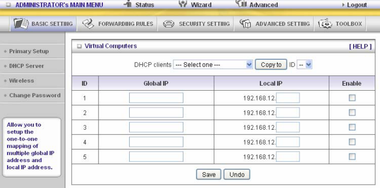Tick the Enable checkbox for ID 3
Viewport: 380px width, 188px height.
coord(352,127)
